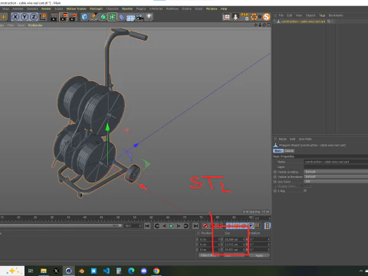
Task: Open Google Chrome from taskbar
Action: (x=156, y=271)
